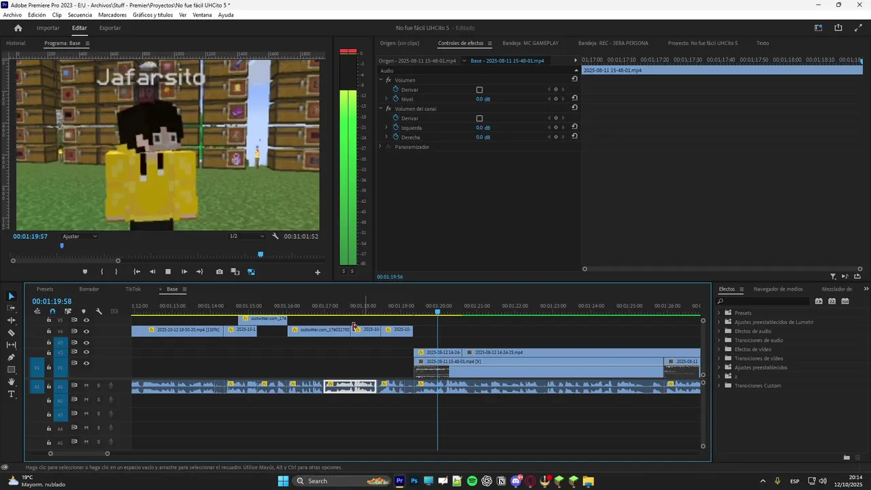Toggle Linked Selection in timeline
Screen dimensions: 871x490
point(68,311)
